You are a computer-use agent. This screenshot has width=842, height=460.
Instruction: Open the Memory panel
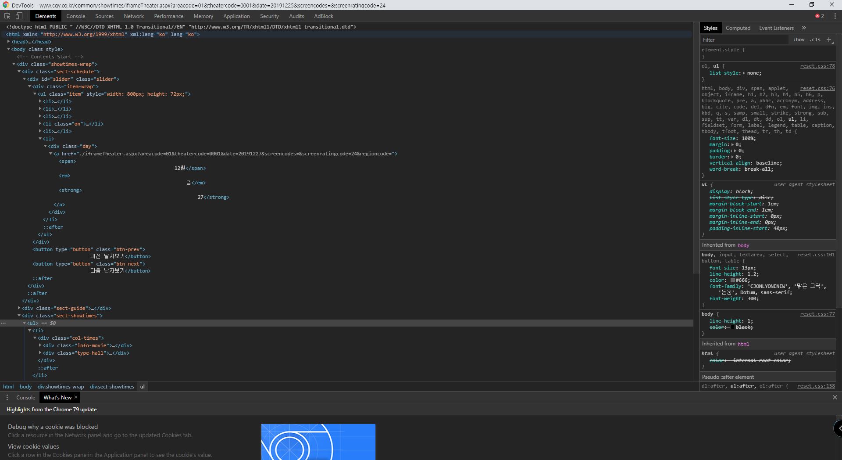tap(203, 16)
